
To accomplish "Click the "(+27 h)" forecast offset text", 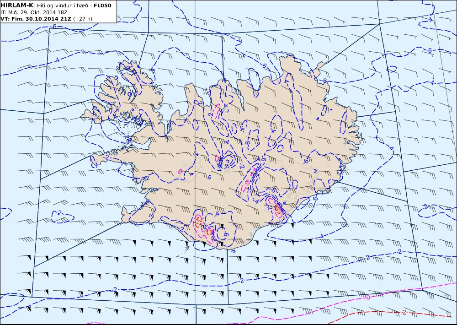I will 82,19.
